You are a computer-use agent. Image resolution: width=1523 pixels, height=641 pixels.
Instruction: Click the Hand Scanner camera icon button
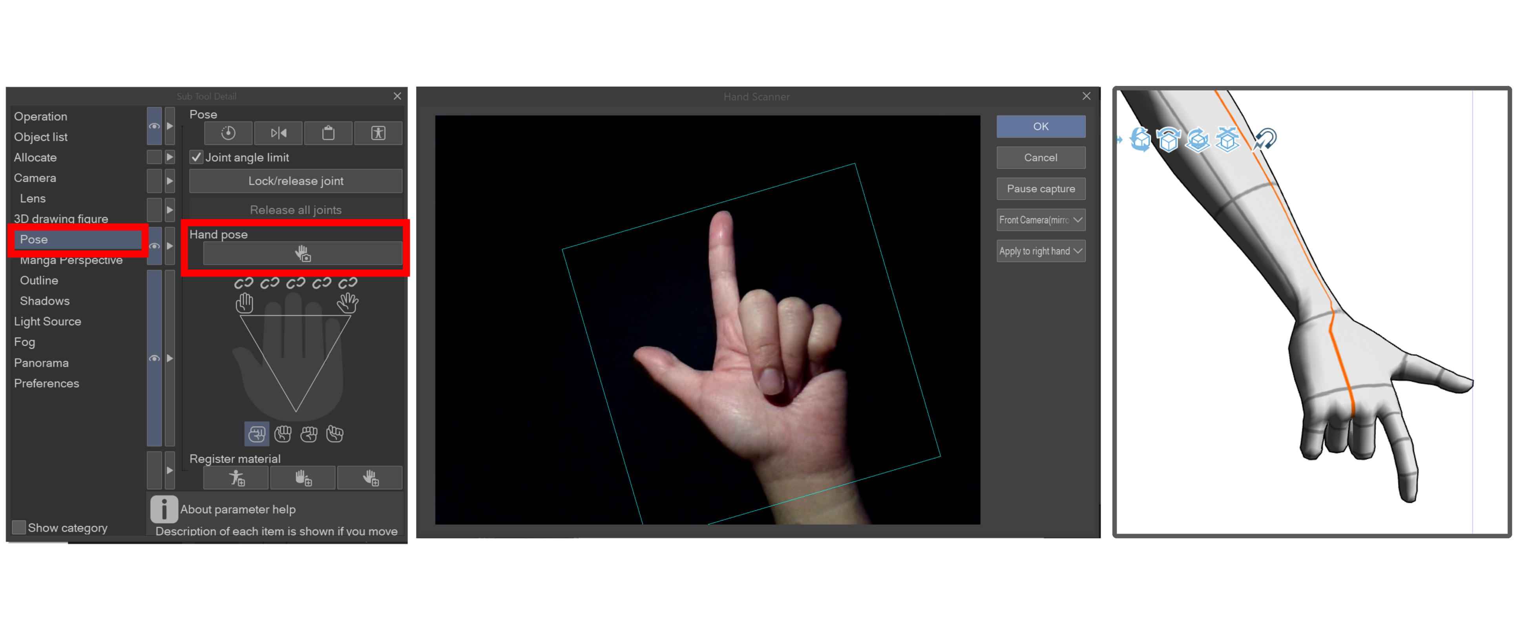pyautogui.click(x=302, y=254)
